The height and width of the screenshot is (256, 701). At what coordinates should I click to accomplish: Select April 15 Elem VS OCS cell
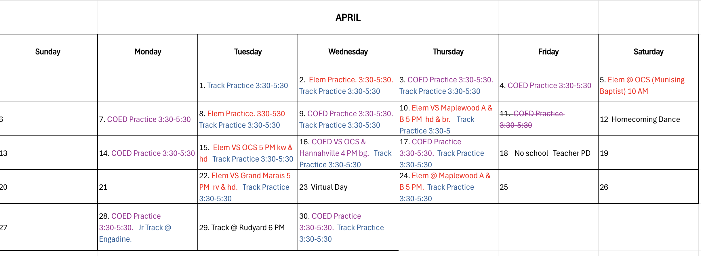pos(248,153)
